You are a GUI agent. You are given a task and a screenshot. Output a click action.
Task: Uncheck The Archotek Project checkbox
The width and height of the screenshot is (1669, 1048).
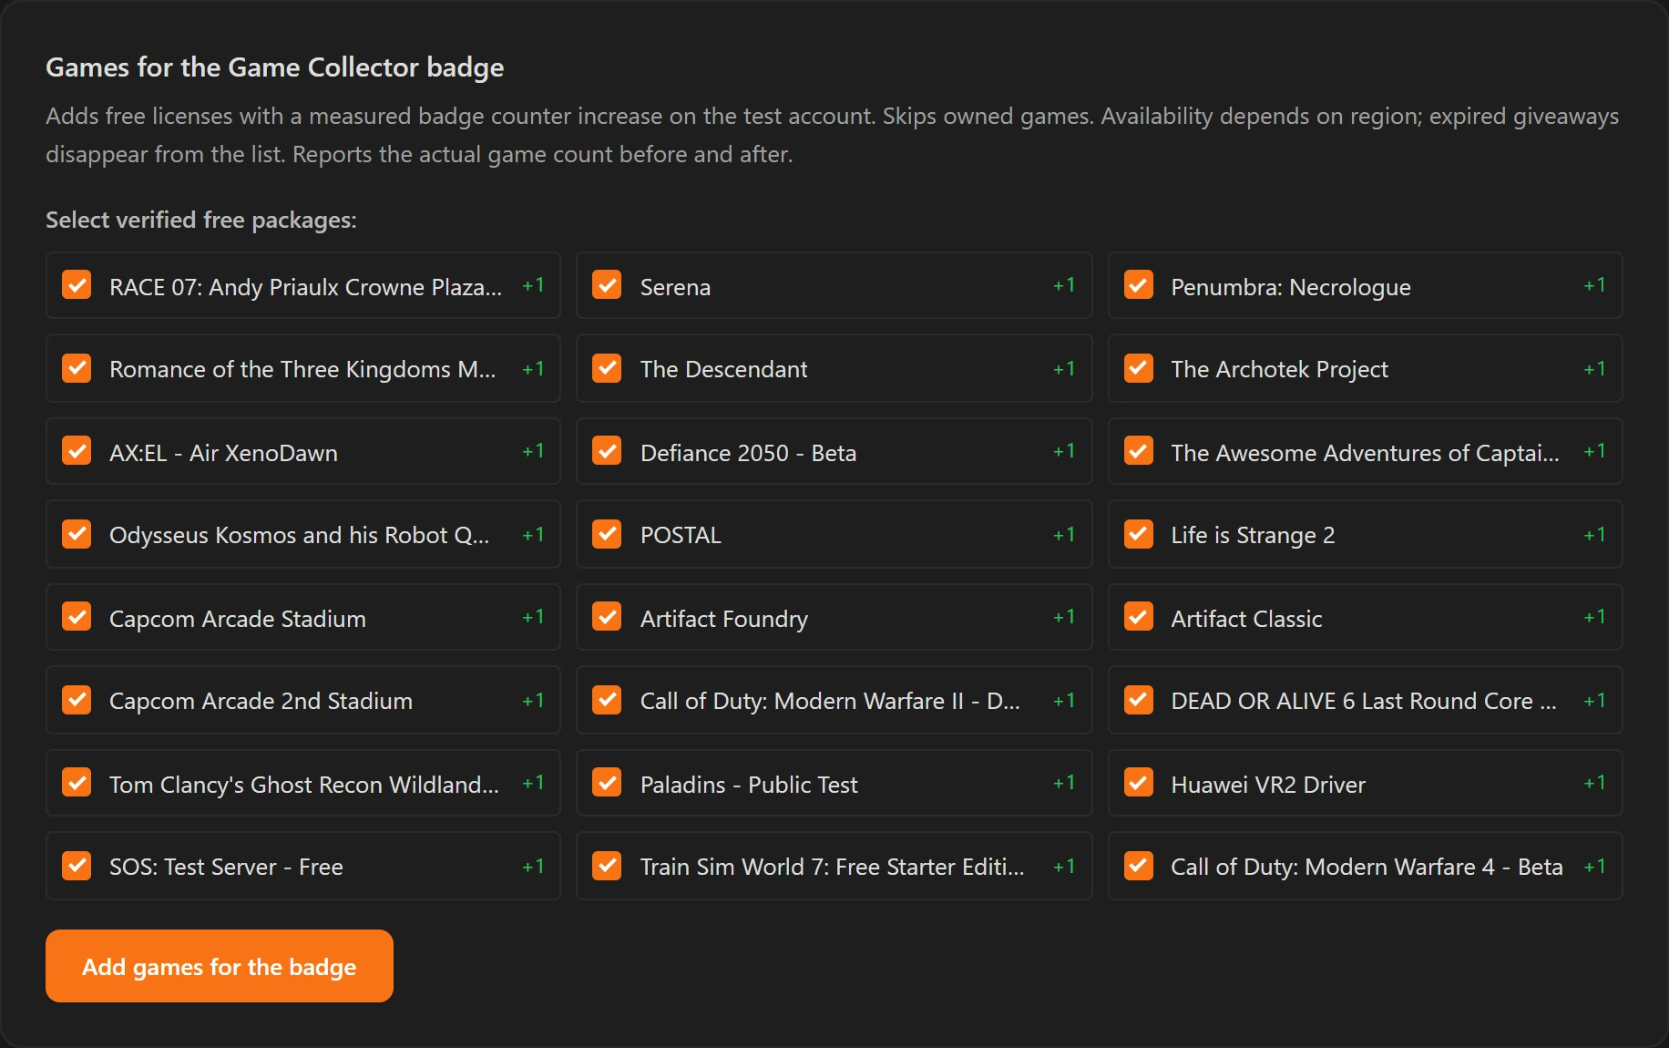coord(1139,368)
